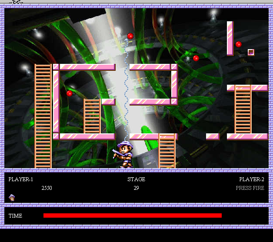Click the small square block in the upper right
This screenshot has width=273, height=242.
pos(251,52)
